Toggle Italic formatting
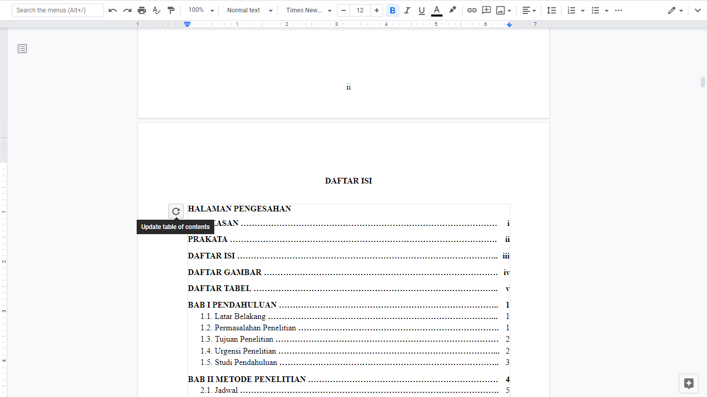707x397 pixels. pos(407,10)
